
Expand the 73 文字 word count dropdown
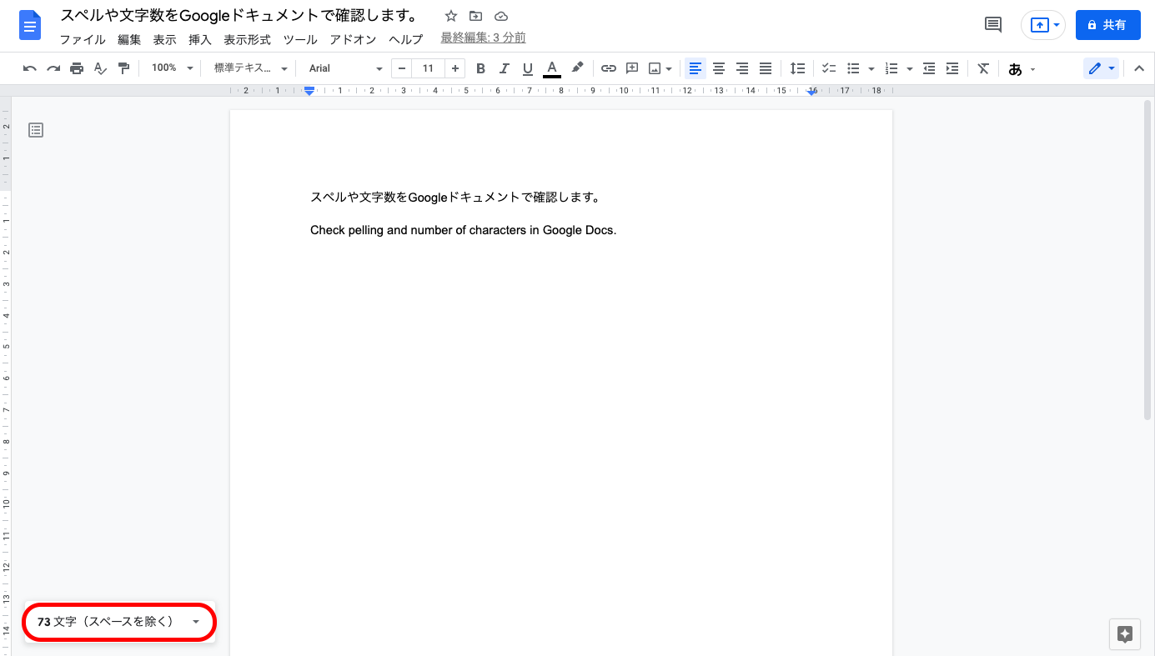119,622
